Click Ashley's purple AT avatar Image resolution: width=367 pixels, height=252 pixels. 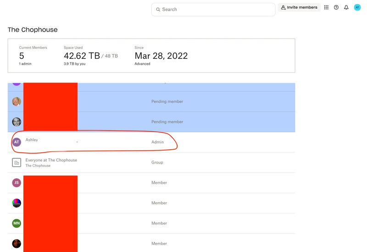pos(17,142)
